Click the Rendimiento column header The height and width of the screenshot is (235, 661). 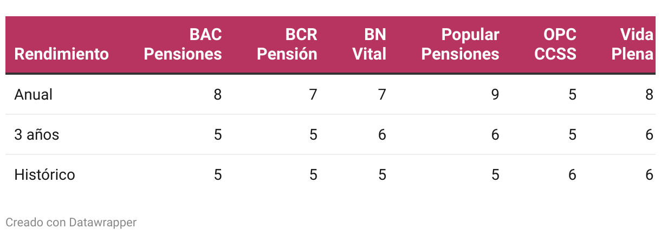point(61,54)
